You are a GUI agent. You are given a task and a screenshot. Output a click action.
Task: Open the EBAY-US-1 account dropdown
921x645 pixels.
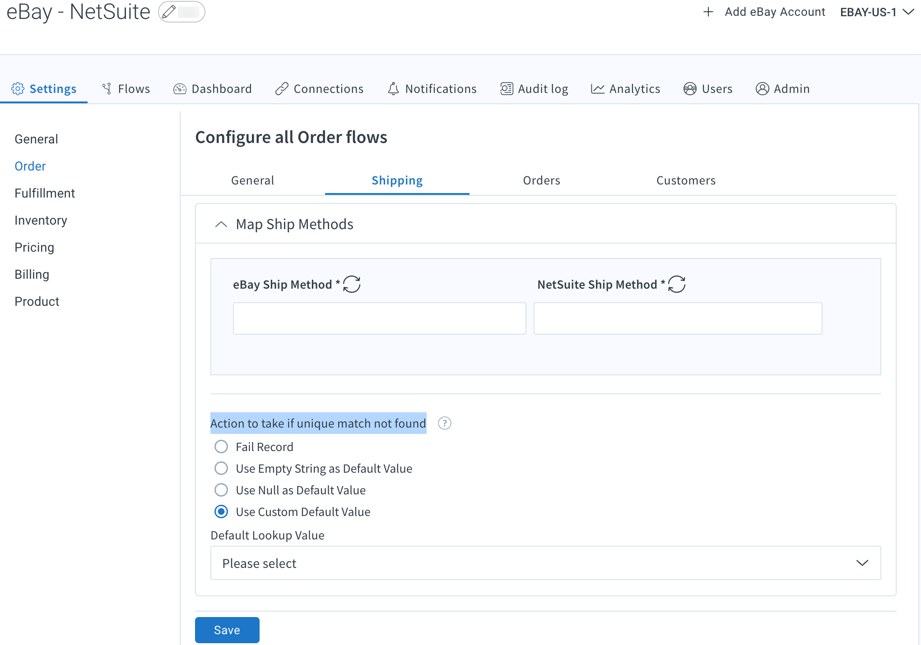[877, 12]
